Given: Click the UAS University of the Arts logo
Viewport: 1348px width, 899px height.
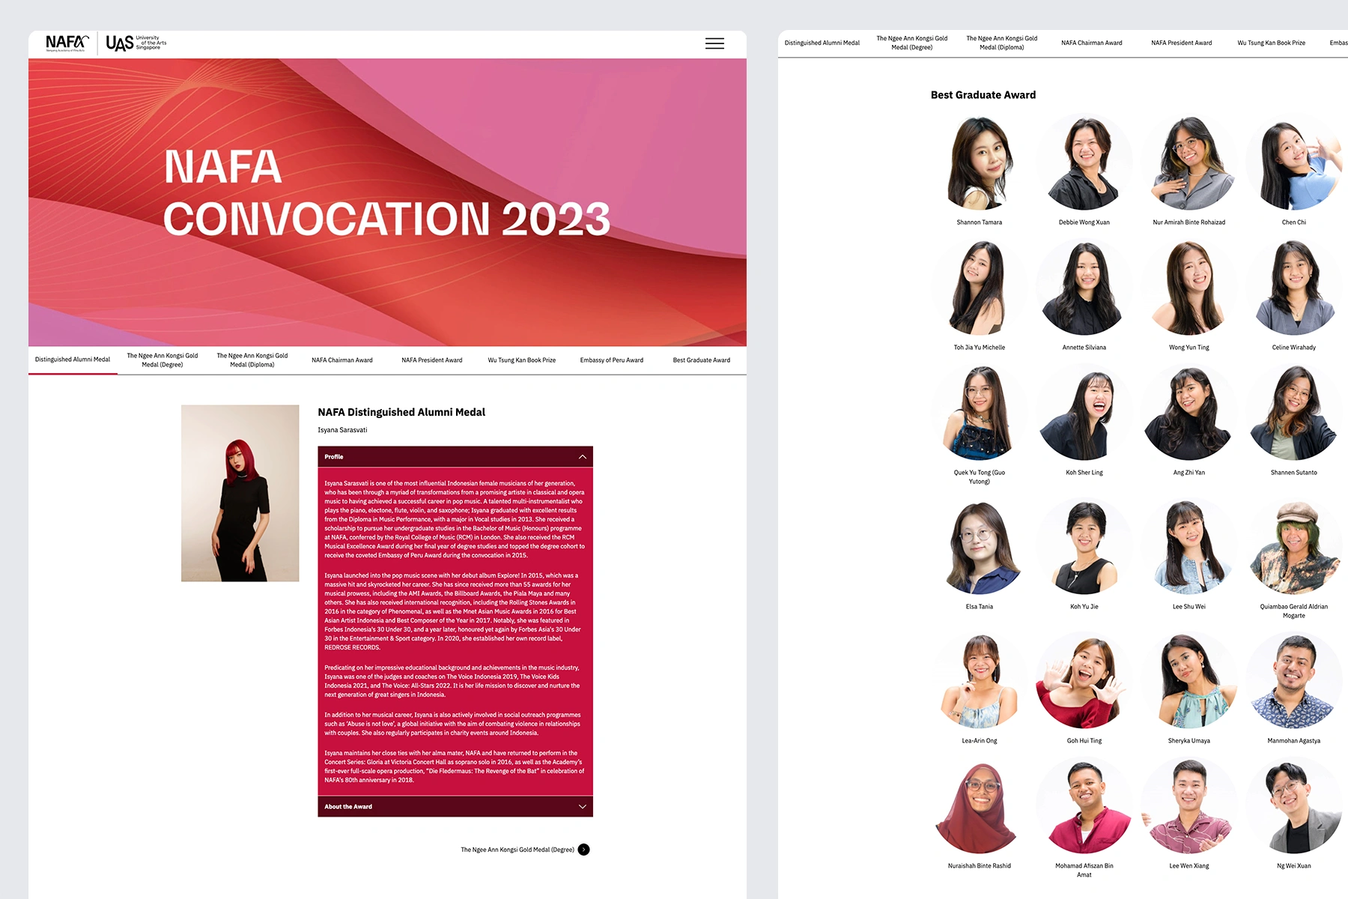Looking at the screenshot, I should point(136,43).
